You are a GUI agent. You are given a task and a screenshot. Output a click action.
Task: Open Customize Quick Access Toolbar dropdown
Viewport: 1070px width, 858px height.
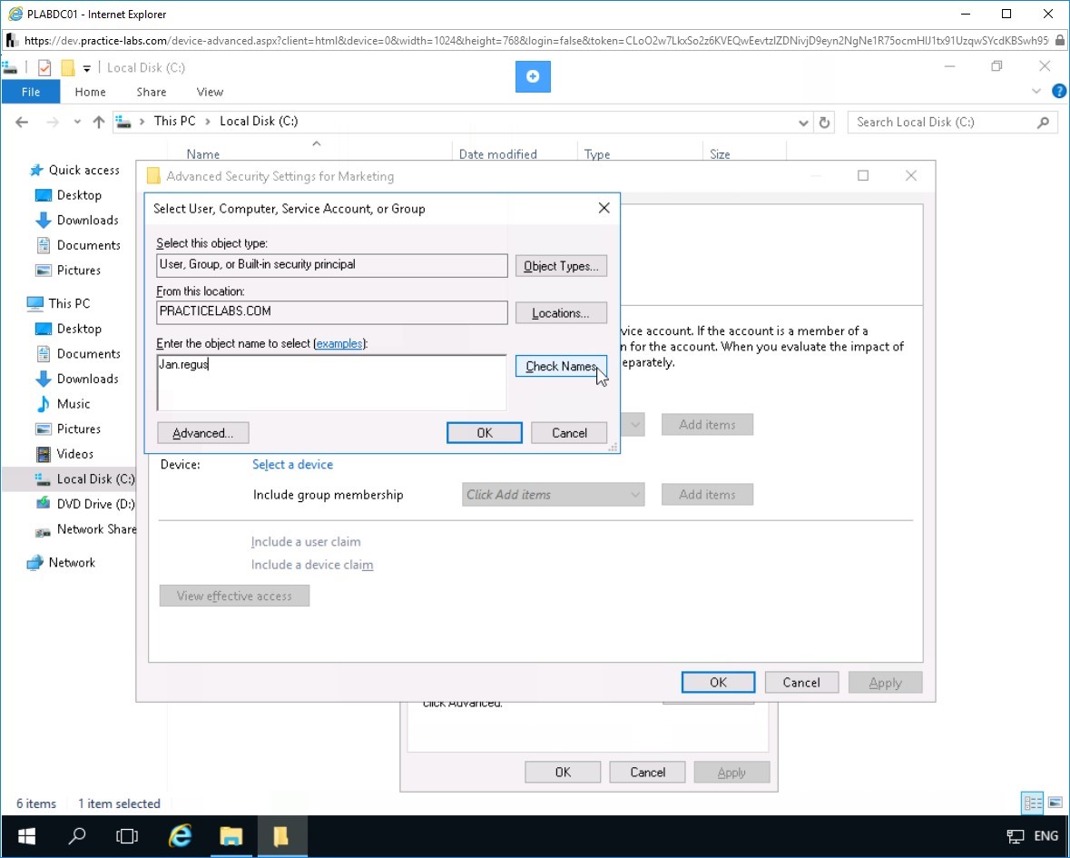(86, 68)
